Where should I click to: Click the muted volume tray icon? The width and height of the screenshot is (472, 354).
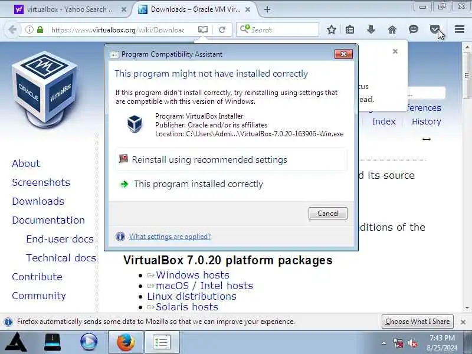[412, 343]
